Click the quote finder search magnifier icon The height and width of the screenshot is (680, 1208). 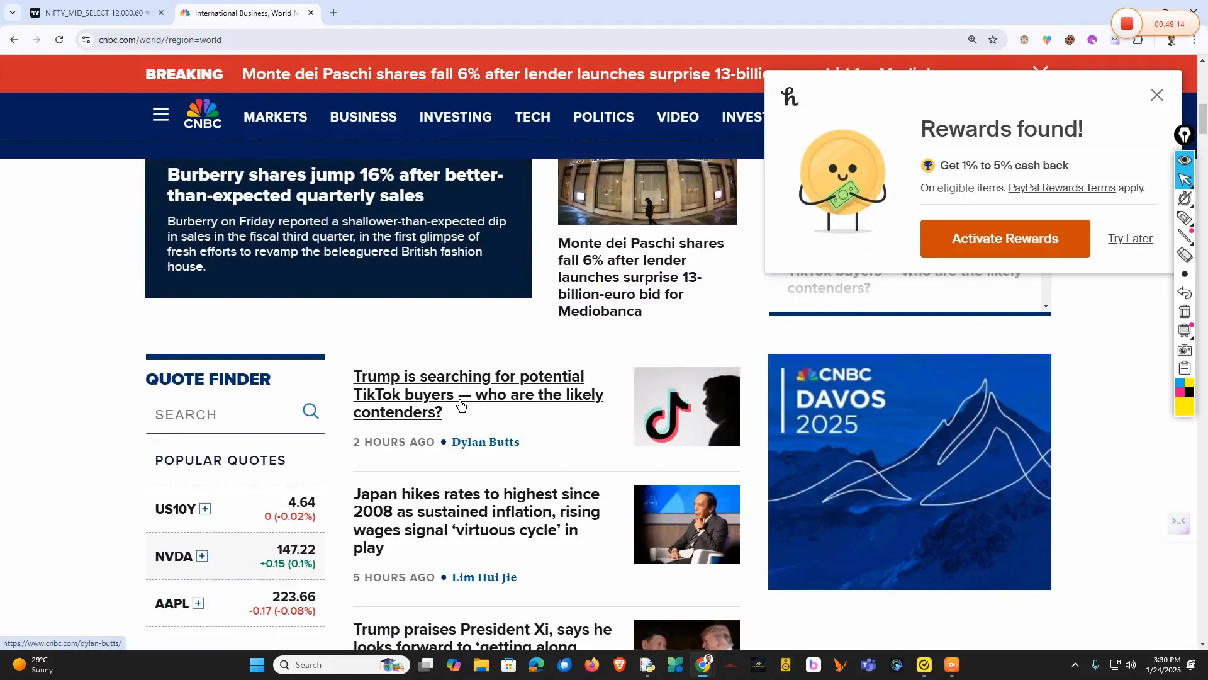pos(311,411)
